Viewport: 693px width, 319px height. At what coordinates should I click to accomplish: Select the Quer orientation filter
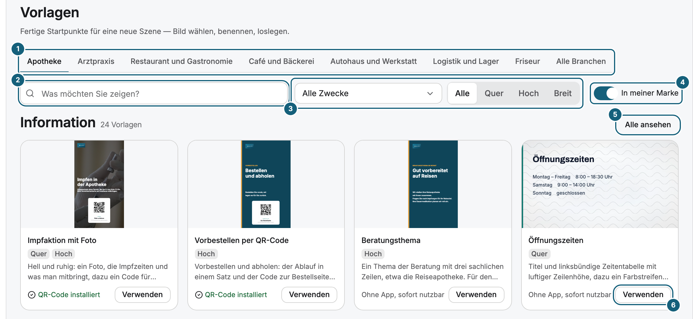click(x=494, y=93)
